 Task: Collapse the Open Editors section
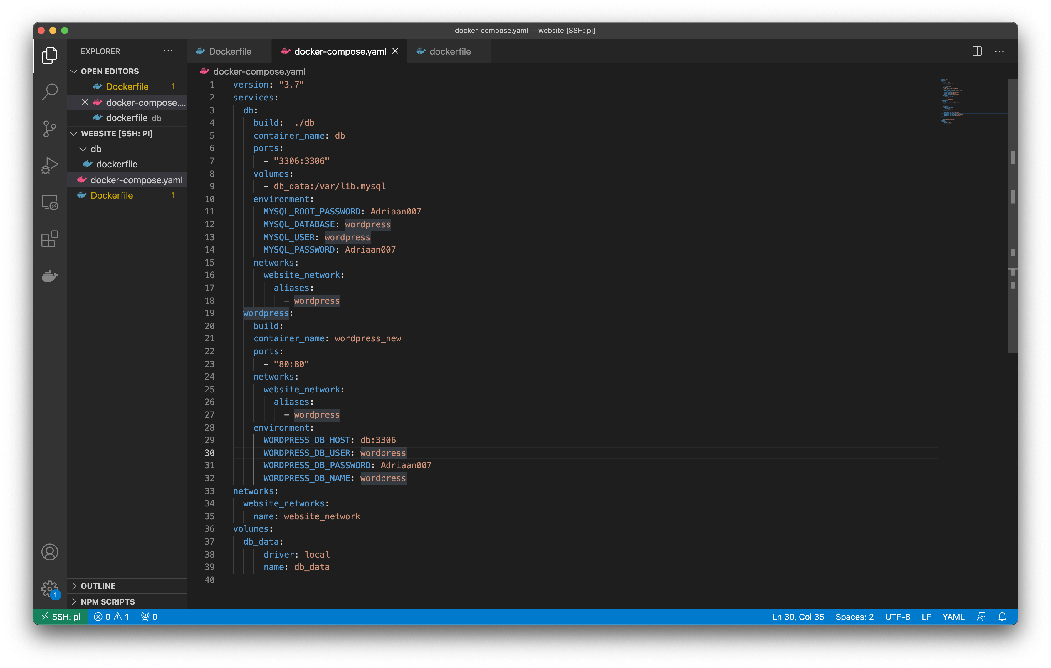[127, 71]
